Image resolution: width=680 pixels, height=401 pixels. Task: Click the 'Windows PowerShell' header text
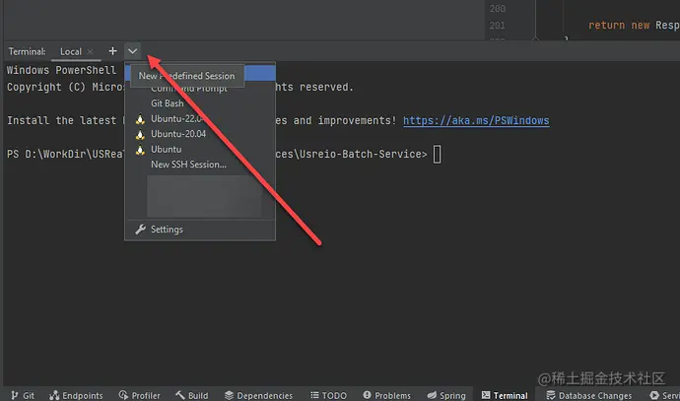click(61, 70)
